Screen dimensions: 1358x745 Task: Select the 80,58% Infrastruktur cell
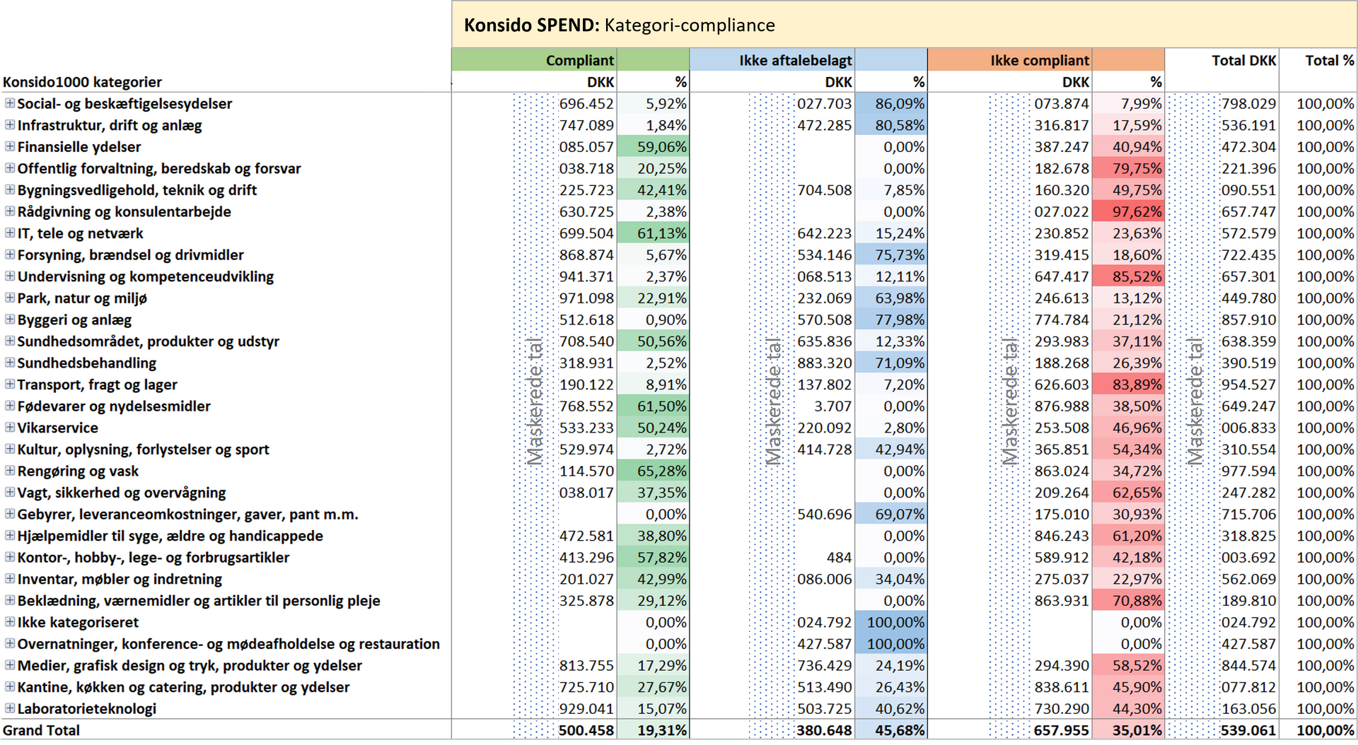click(x=890, y=125)
